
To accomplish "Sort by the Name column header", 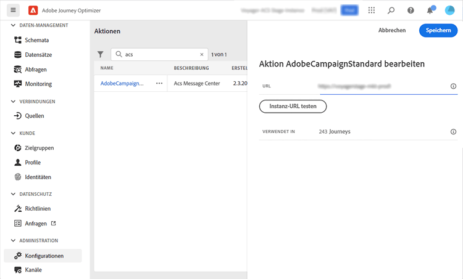I will click(107, 68).
